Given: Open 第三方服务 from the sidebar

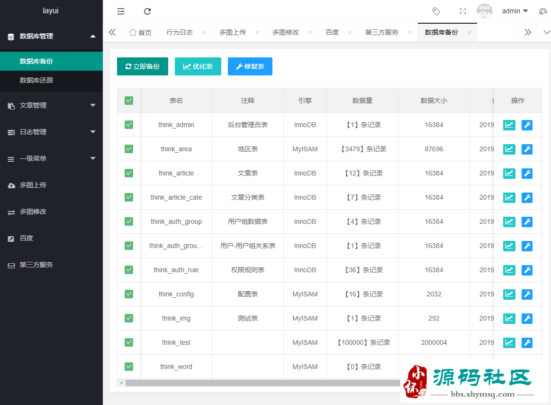Looking at the screenshot, I should click(x=51, y=265).
